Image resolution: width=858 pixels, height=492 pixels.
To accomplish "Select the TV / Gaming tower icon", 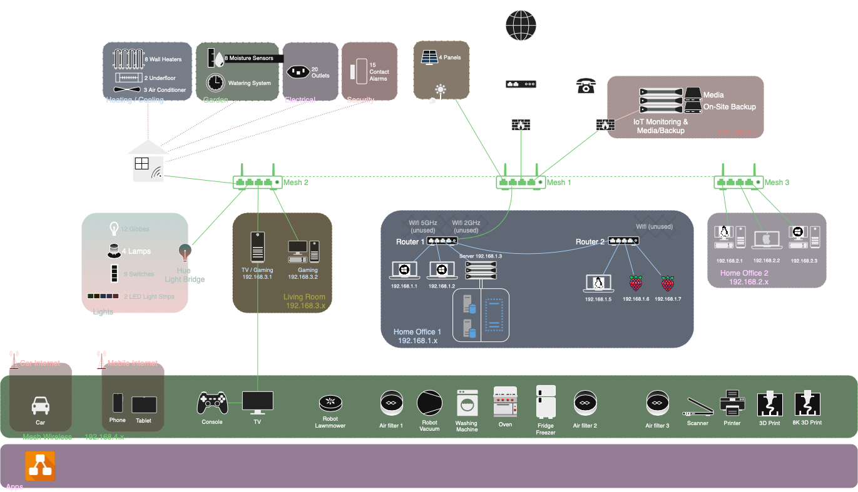I will pyautogui.click(x=258, y=247).
